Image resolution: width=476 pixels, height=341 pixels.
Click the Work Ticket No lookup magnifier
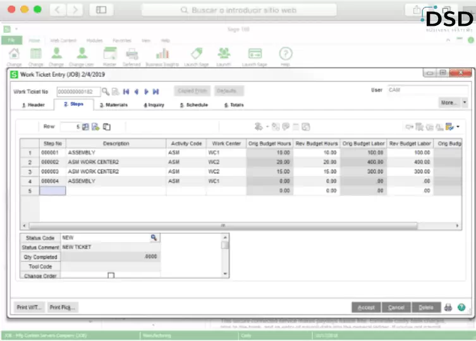(x=106, y=91)
